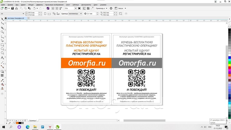The image size is (231, 130).
Task: Print the document
Action: tap(16, 8)
